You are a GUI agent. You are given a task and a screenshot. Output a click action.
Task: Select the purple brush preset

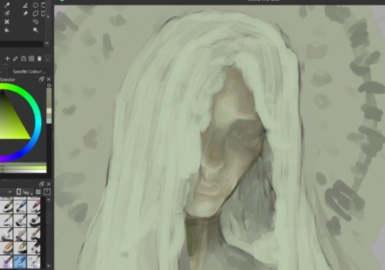(x=6, y=261)
